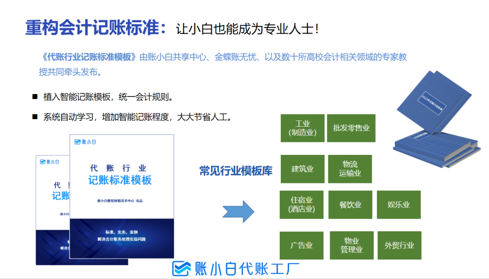Screen dimensions: 489x279
Task: Click the blue heading 重构会计记账标准
Action: click(96, 28)
